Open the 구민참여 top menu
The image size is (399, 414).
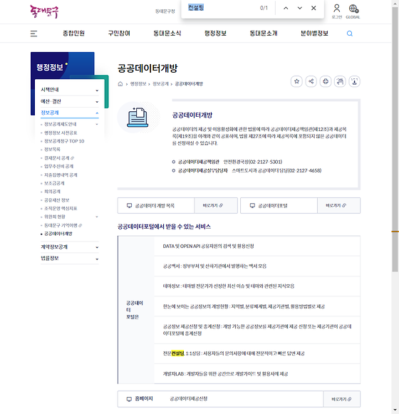[x=119, y=33]
